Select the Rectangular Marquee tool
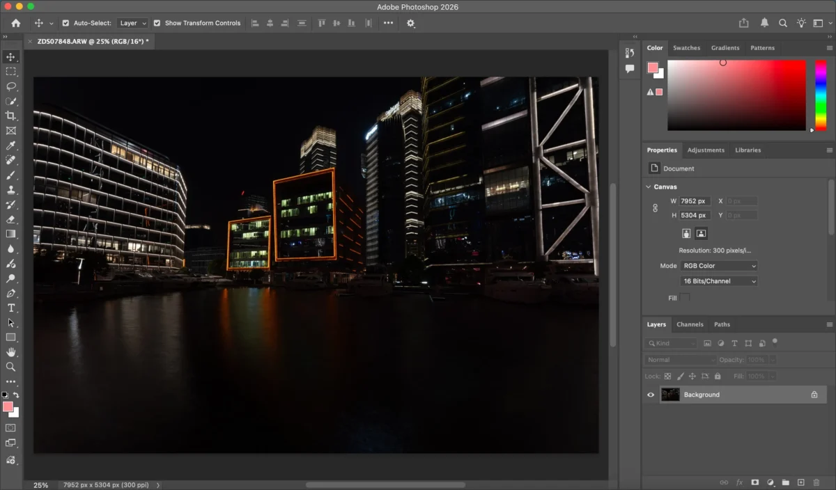The height and width of the screenshot is (490, 836). pos(10,72)
